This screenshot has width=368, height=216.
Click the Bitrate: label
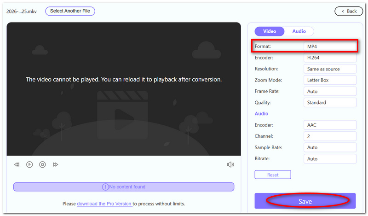coord(262,158)
